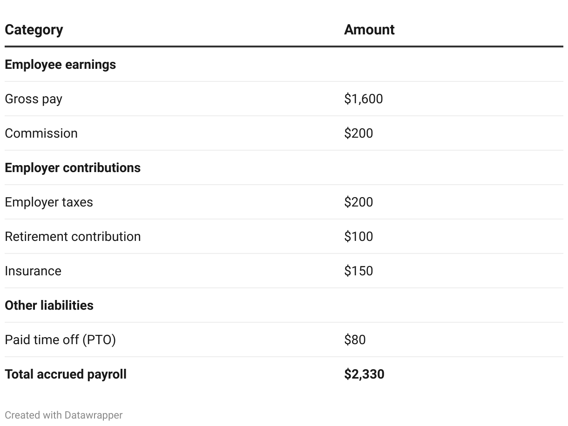
Task: Click the Employer contributions section heading
Action: [73, 168]
